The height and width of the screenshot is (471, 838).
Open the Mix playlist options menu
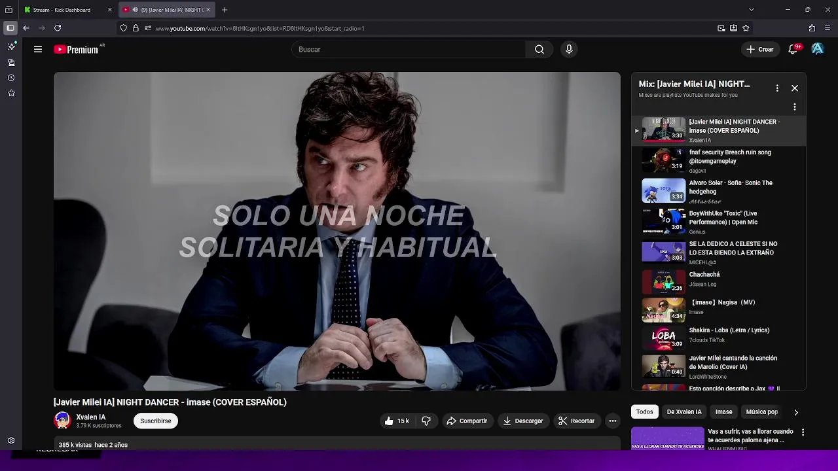[777, 88]
